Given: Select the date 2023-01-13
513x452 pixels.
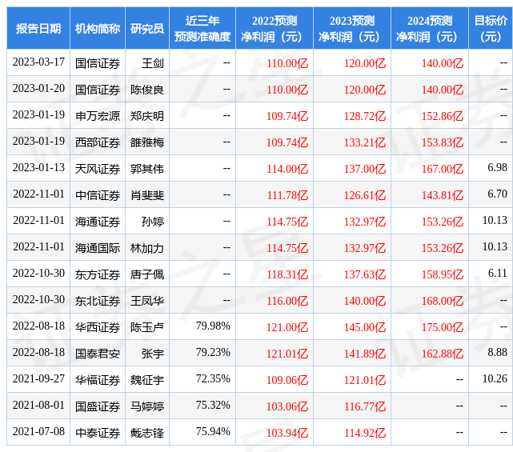Looking at the screenshot, I should click(38, 168).
